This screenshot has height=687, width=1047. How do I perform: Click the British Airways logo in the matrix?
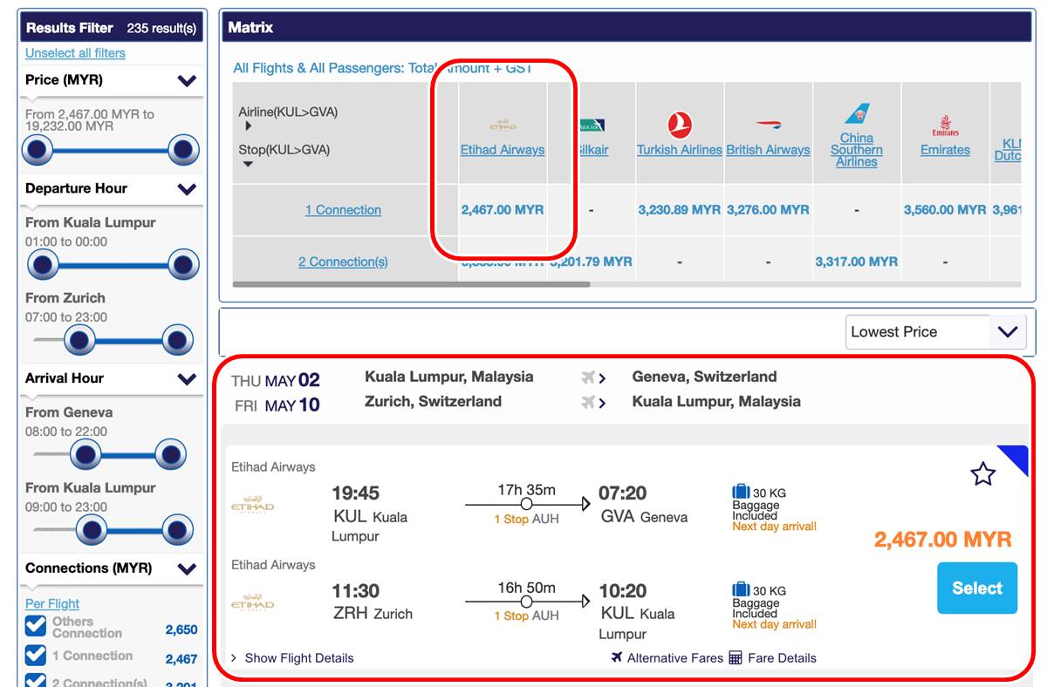(768, 125)
